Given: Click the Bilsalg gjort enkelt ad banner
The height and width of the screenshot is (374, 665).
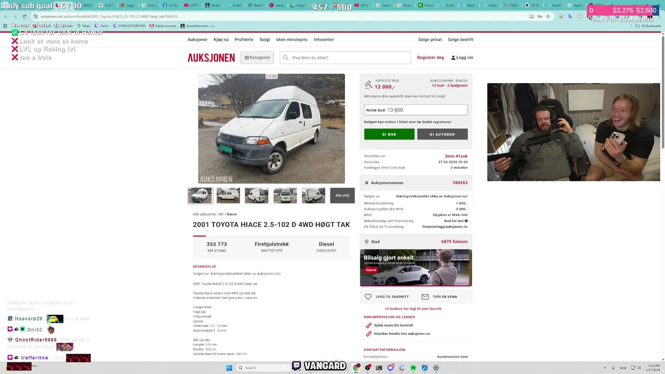Looking at the screenshot, I should click(416, 268).
